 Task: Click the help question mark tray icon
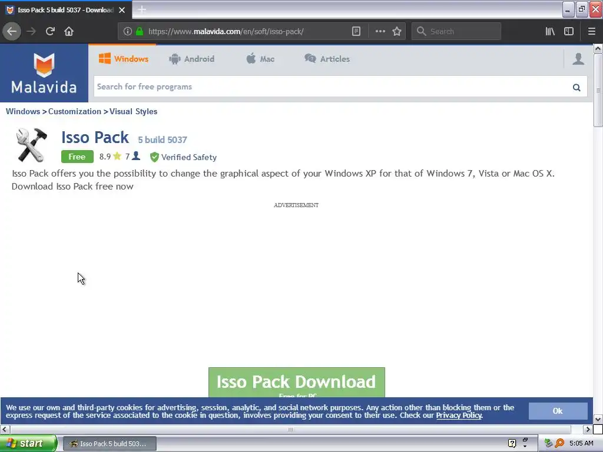pyautogui.click(x=512, y=443)
